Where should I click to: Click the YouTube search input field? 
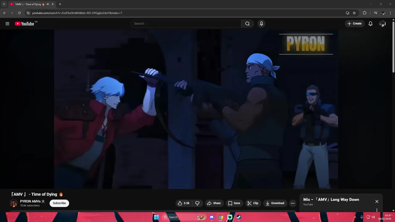pos(186,24)
